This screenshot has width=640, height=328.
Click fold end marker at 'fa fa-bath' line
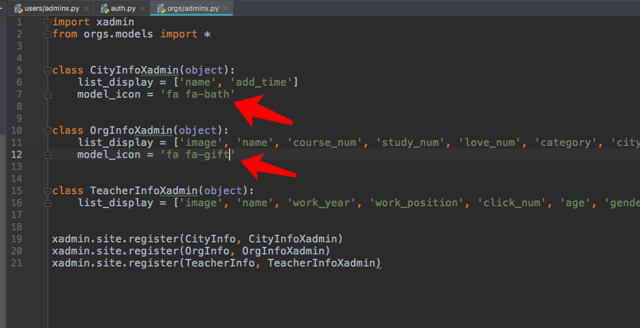tap(48, 95)
